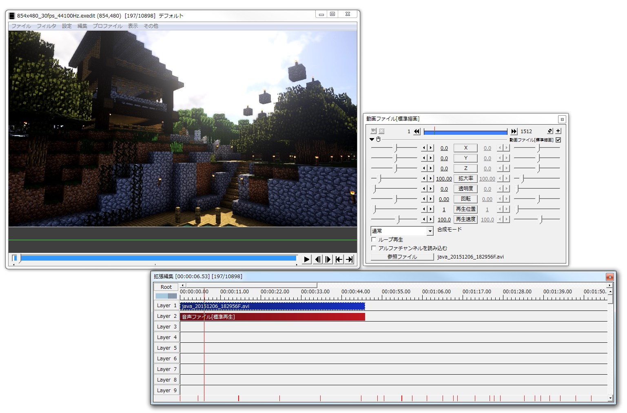
Task: Step back one frame in the preview
Action: point(318,259)
